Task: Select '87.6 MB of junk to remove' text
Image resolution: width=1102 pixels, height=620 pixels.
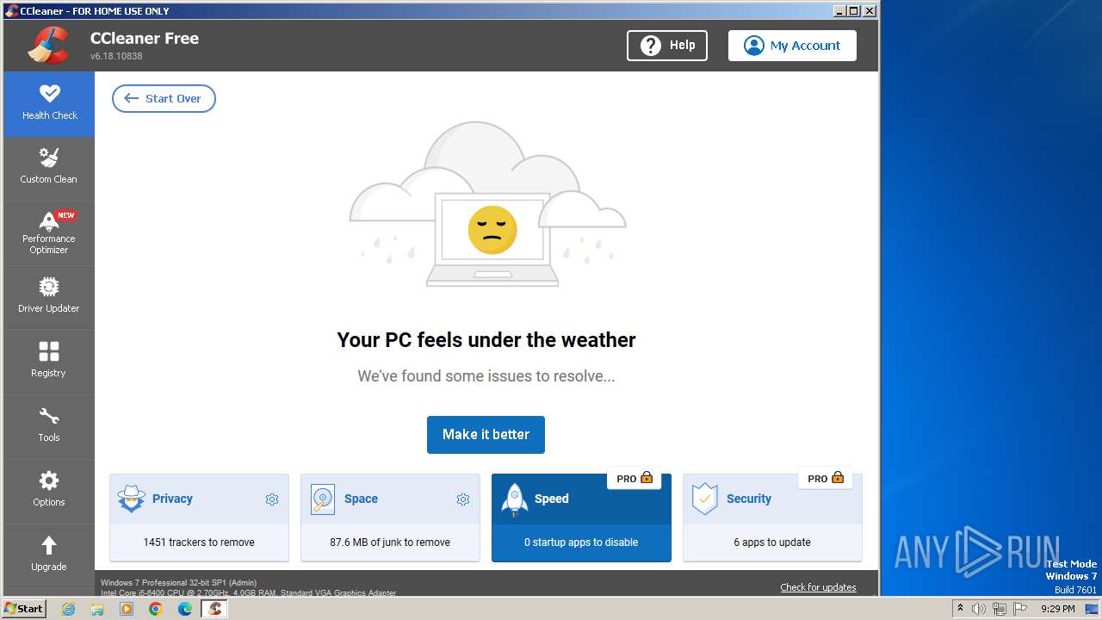Action: tap(390, 542)
